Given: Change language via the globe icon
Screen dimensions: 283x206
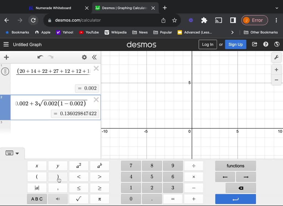Looking at the screenshot, I should coord(277,44).
